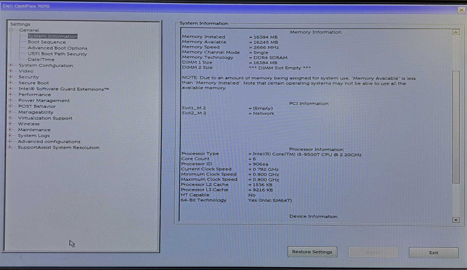Viewport: 467px width, 270px height.
Task: Expand the Security settings group
Action: point(11,77)
